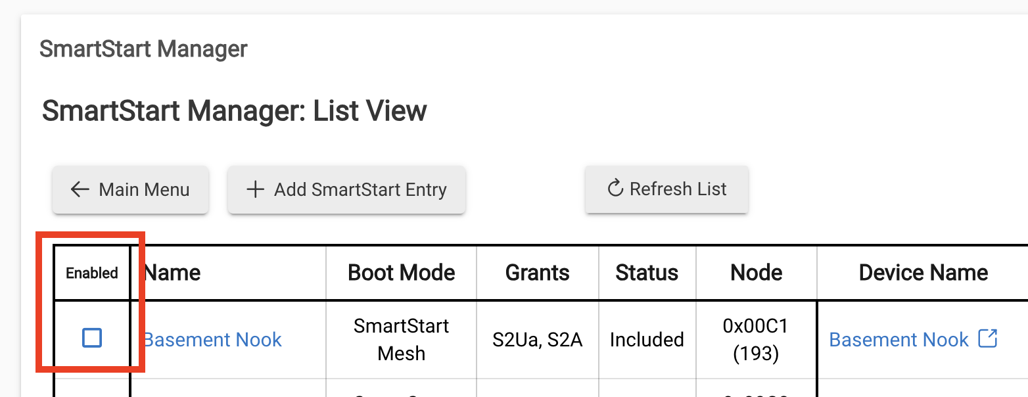1028x397 pixels.
Task: Click the Name column header
Action: point(172,273)
